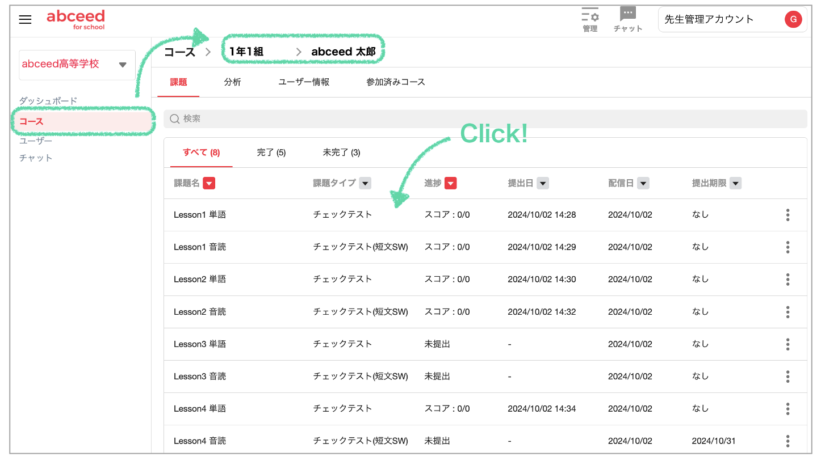Open the 先生管理アカウント account field
Image resolution: width=821 pixels, height=461 pixels.
click(732, 19)
